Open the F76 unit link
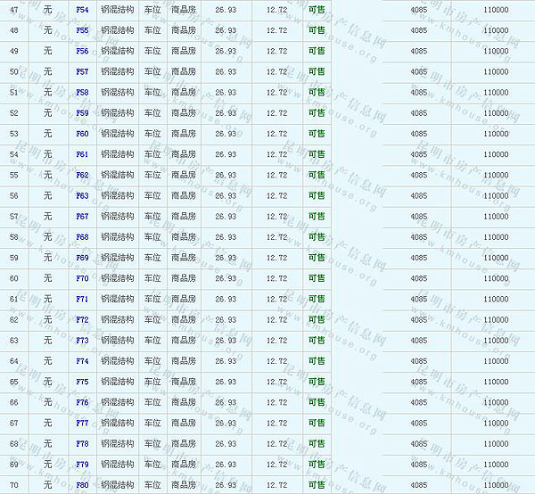 [x=82, y=402]
